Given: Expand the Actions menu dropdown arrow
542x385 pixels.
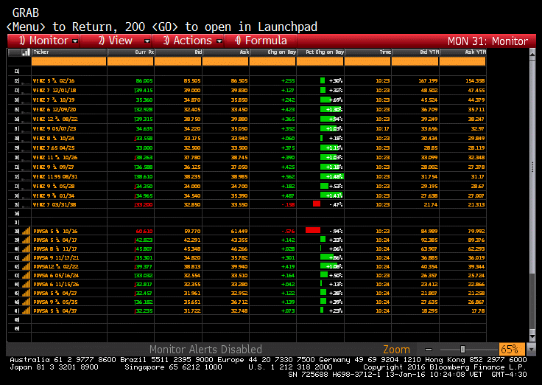Looking at the screenshot, I should 219,41.
